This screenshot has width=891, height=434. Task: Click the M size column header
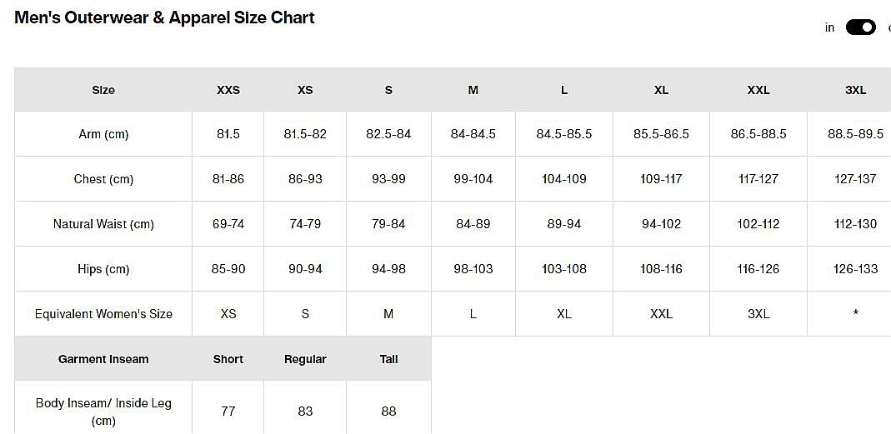point(473,90)
